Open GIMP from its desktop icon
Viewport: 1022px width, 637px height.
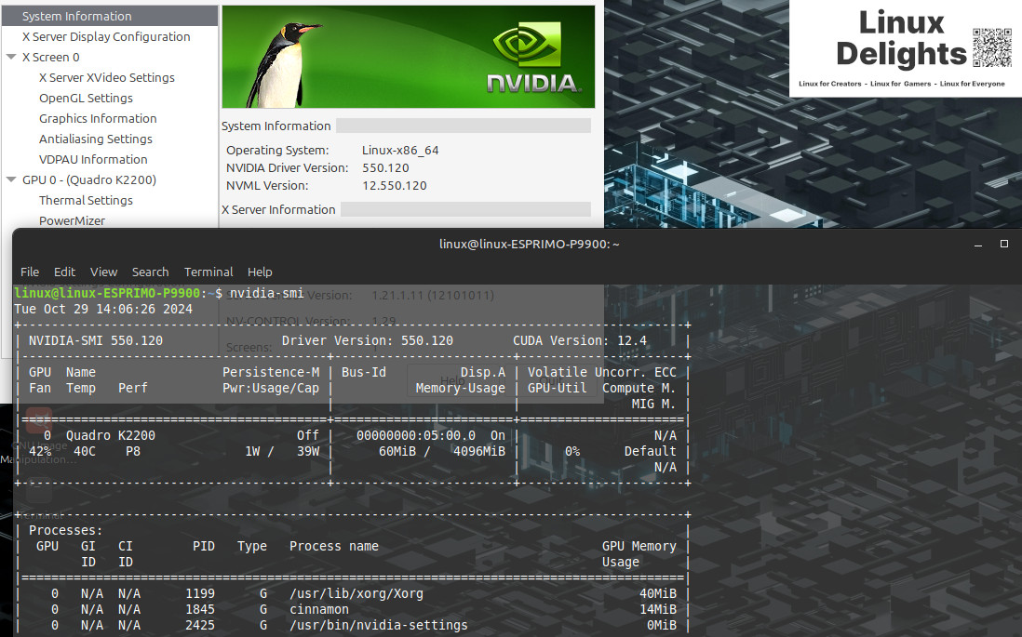[x=37, y=420]
